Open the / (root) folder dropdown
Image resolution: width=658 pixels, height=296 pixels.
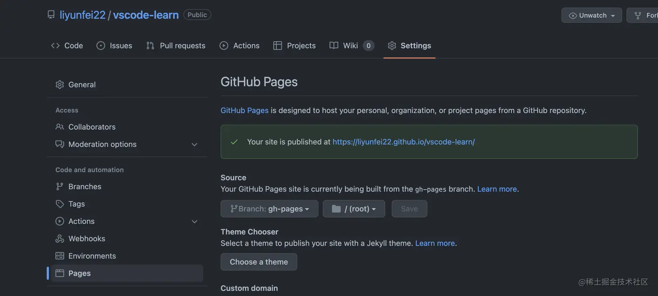[x=354, y=209]
